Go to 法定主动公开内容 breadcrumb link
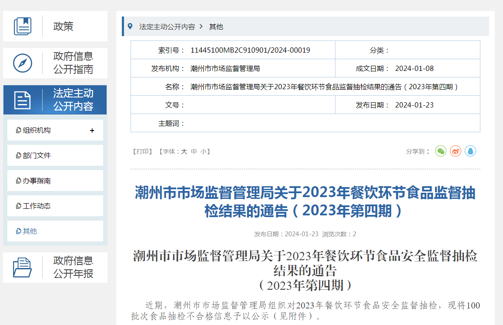The width and height of the screenshot is (503, 325). click(x=167, y=27)
